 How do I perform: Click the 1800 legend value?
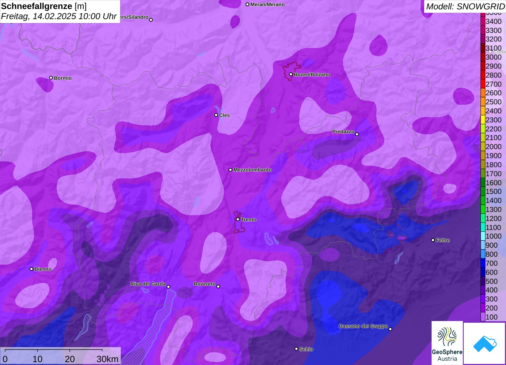point(494,165)
